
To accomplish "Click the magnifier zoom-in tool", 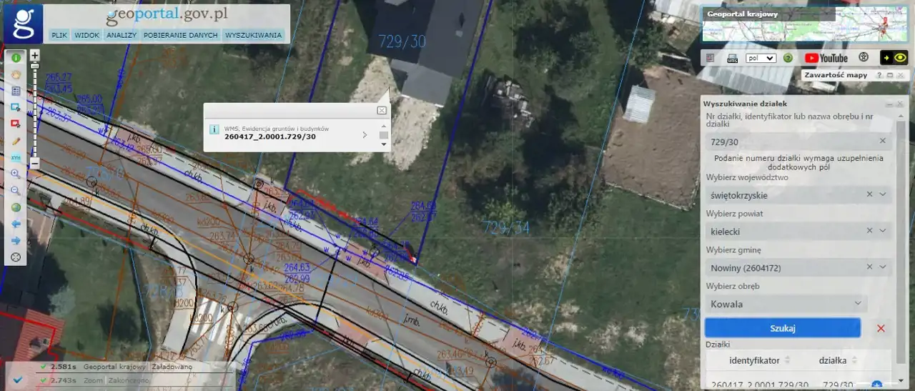I will 15,174.
